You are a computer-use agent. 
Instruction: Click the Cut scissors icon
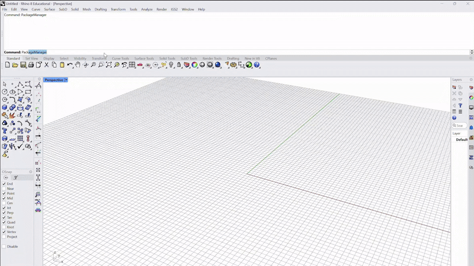47,65
